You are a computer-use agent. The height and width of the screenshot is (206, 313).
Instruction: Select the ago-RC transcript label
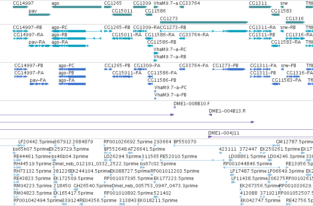[60, 27]
